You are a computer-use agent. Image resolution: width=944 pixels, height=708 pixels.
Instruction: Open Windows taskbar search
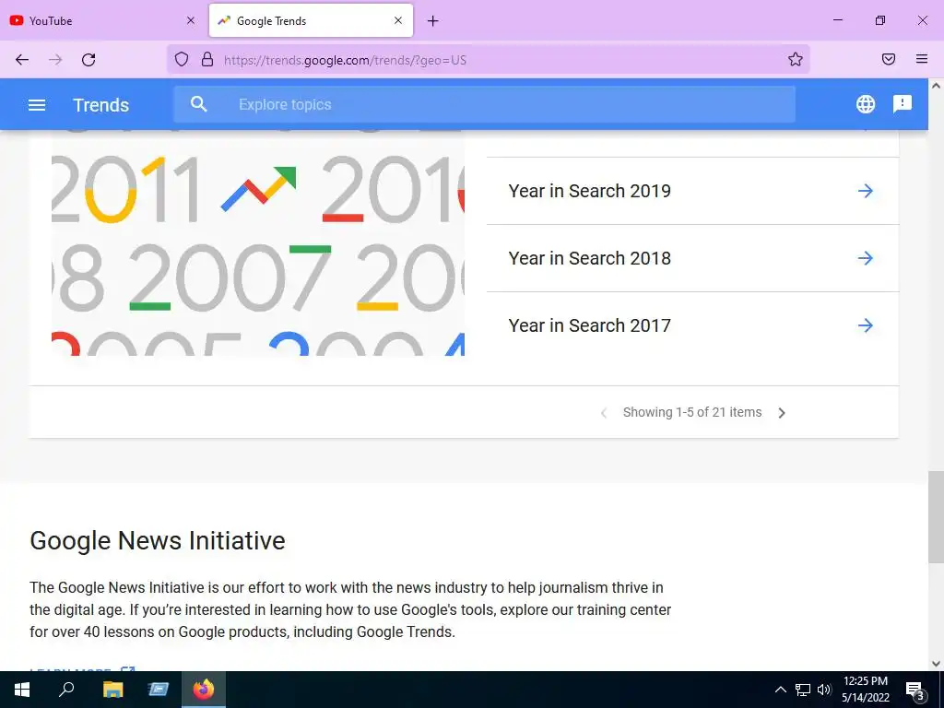click(66, 690)
